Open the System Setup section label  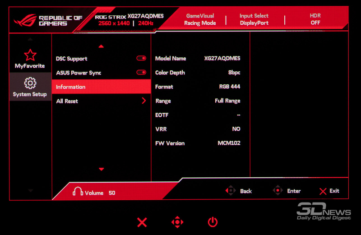point(30,94)
